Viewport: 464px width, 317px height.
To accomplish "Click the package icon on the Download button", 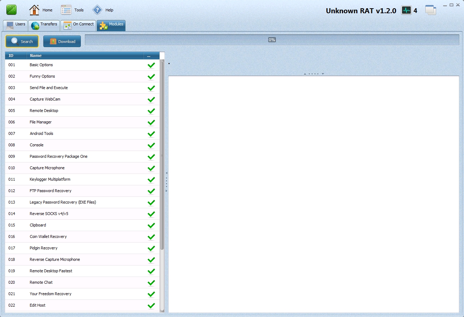I will click(x=53, y=42).
